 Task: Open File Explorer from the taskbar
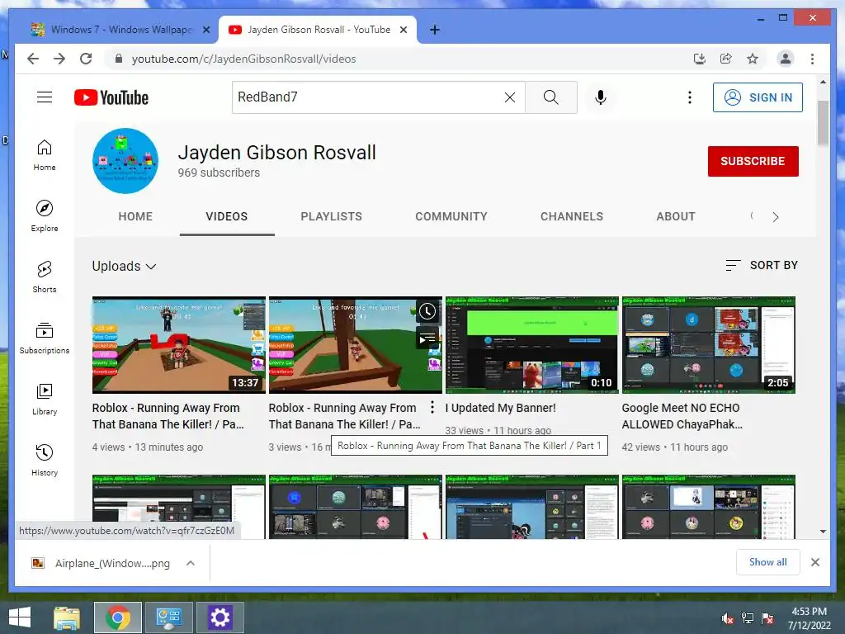pyautogui.click(x=67, y=617)
